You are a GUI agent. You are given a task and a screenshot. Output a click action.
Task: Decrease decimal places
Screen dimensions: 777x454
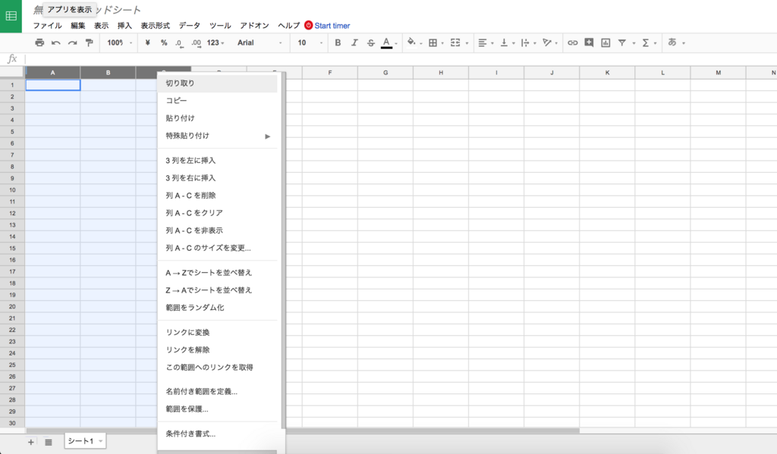click(179, 43)
